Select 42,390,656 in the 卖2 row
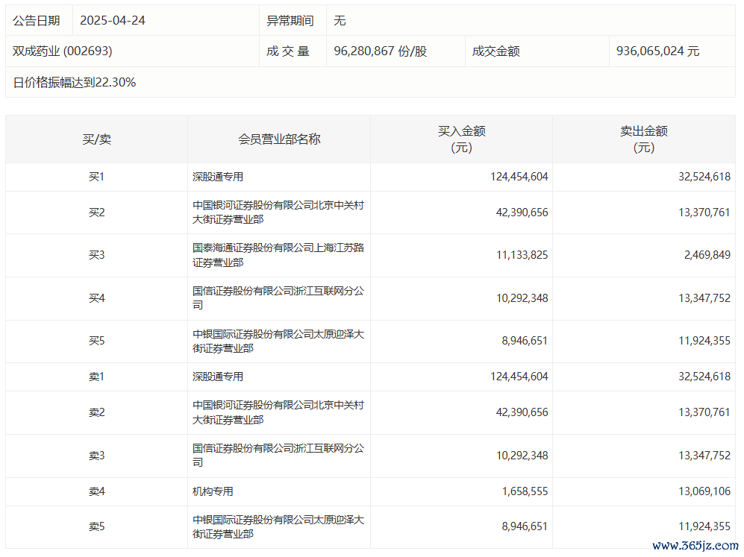This screenshot has width=744, height=557. (x=522, y=412)
